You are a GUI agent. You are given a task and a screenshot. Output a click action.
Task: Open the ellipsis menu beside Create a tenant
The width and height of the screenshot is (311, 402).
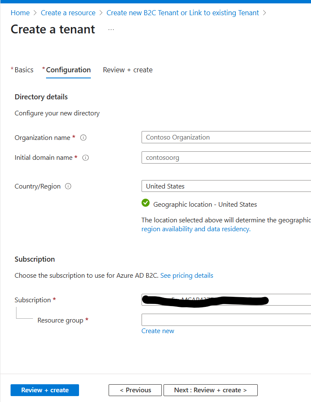(x=111, y=30)
